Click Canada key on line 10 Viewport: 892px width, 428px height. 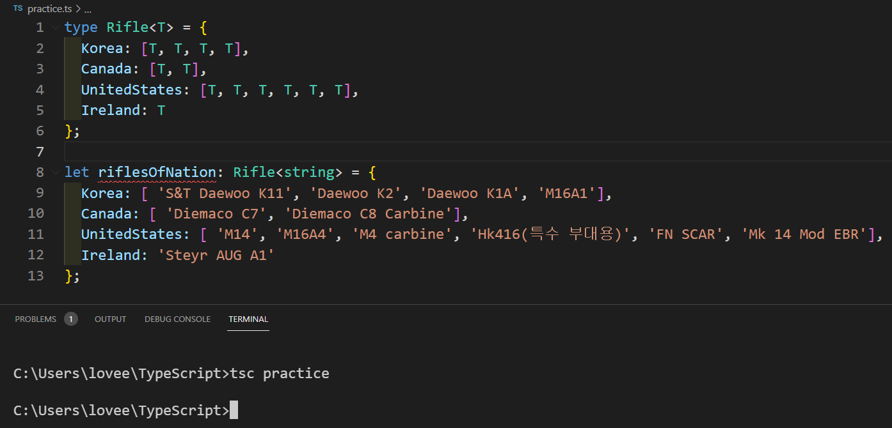click(106, 214)
